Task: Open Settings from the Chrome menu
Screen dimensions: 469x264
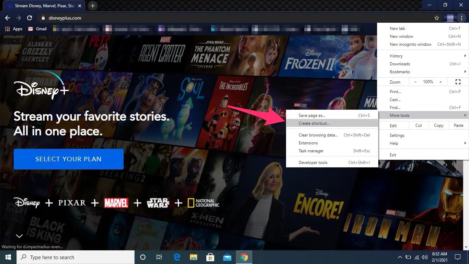Action: (x=423, y=135)
